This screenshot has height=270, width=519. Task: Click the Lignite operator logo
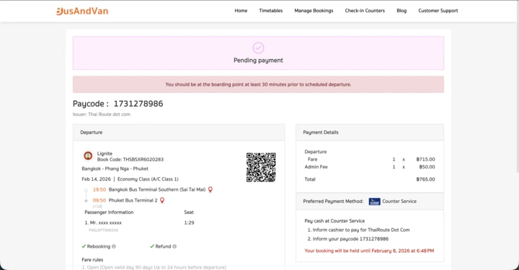(x=88, y=156)
